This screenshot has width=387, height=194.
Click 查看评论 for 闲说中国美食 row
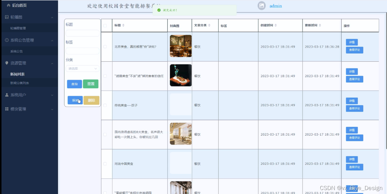(354, 167)
